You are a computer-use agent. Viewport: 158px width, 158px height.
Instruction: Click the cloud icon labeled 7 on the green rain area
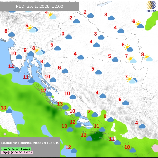click(95, 115)
